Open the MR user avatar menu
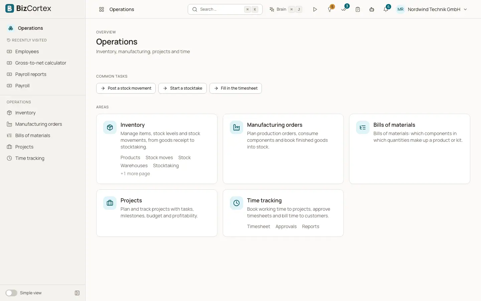Viewport: 481px width, 301px height. point(400,9)
